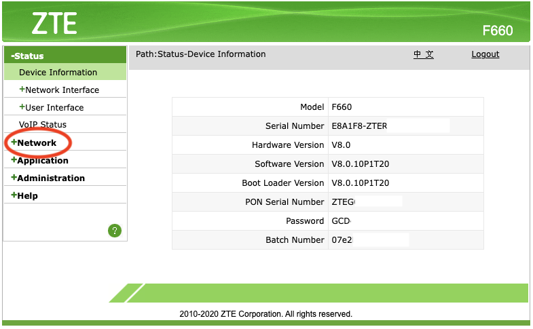
Task: Click the Hardware Version label
Action: click(x=288, y=145)
